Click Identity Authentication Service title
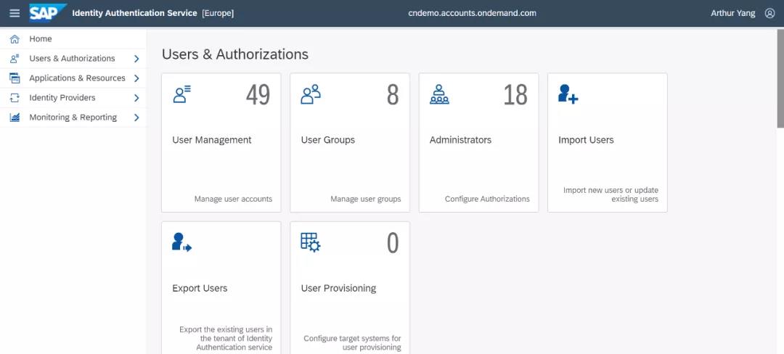This screenshot has height=354, width=784. 134,14
